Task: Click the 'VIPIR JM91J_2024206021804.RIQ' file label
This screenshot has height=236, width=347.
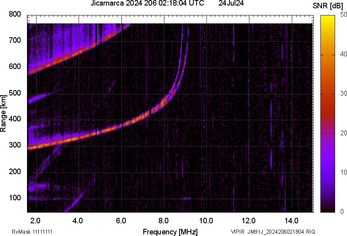Action: tap(273, 232)
